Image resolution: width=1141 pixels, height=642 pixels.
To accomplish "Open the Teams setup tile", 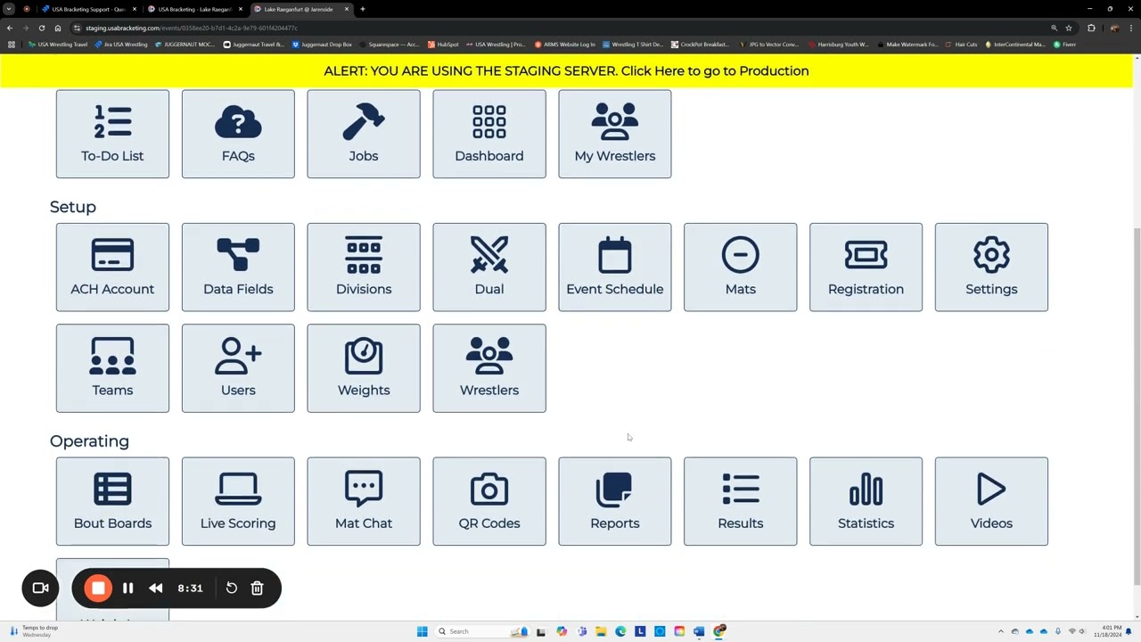I will [112, 368].
